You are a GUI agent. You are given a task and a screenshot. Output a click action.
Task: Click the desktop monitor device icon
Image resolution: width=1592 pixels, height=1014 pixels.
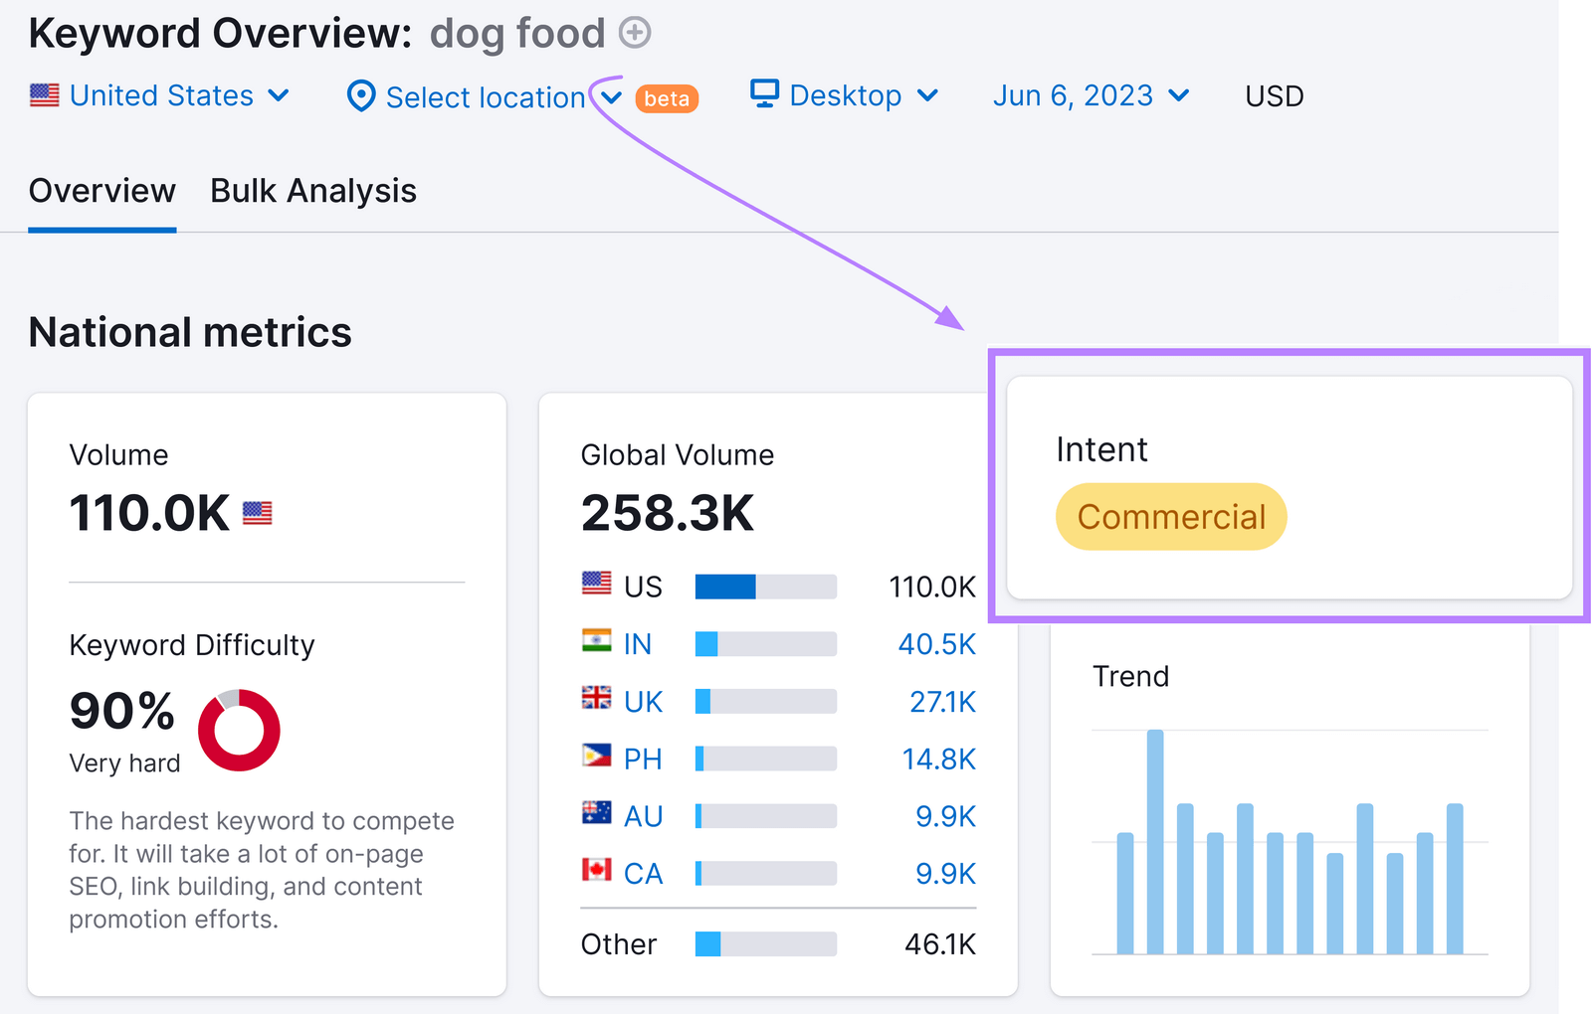[765, 94]
